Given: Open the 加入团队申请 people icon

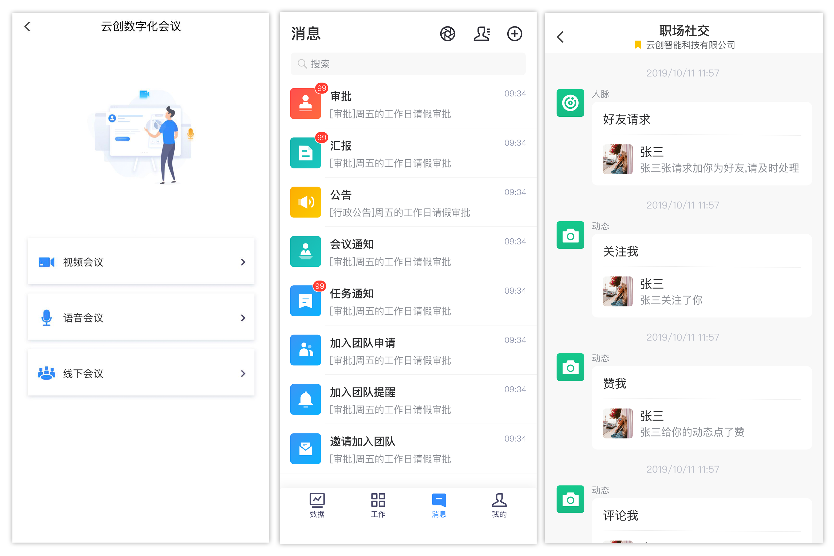Looking at the screenshot, I should tap(305, 350).
